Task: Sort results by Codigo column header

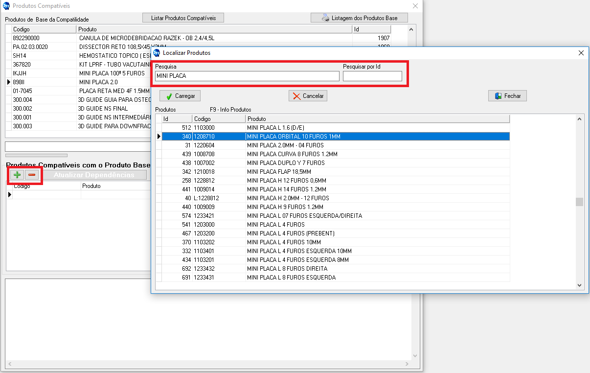Action: 218,119
